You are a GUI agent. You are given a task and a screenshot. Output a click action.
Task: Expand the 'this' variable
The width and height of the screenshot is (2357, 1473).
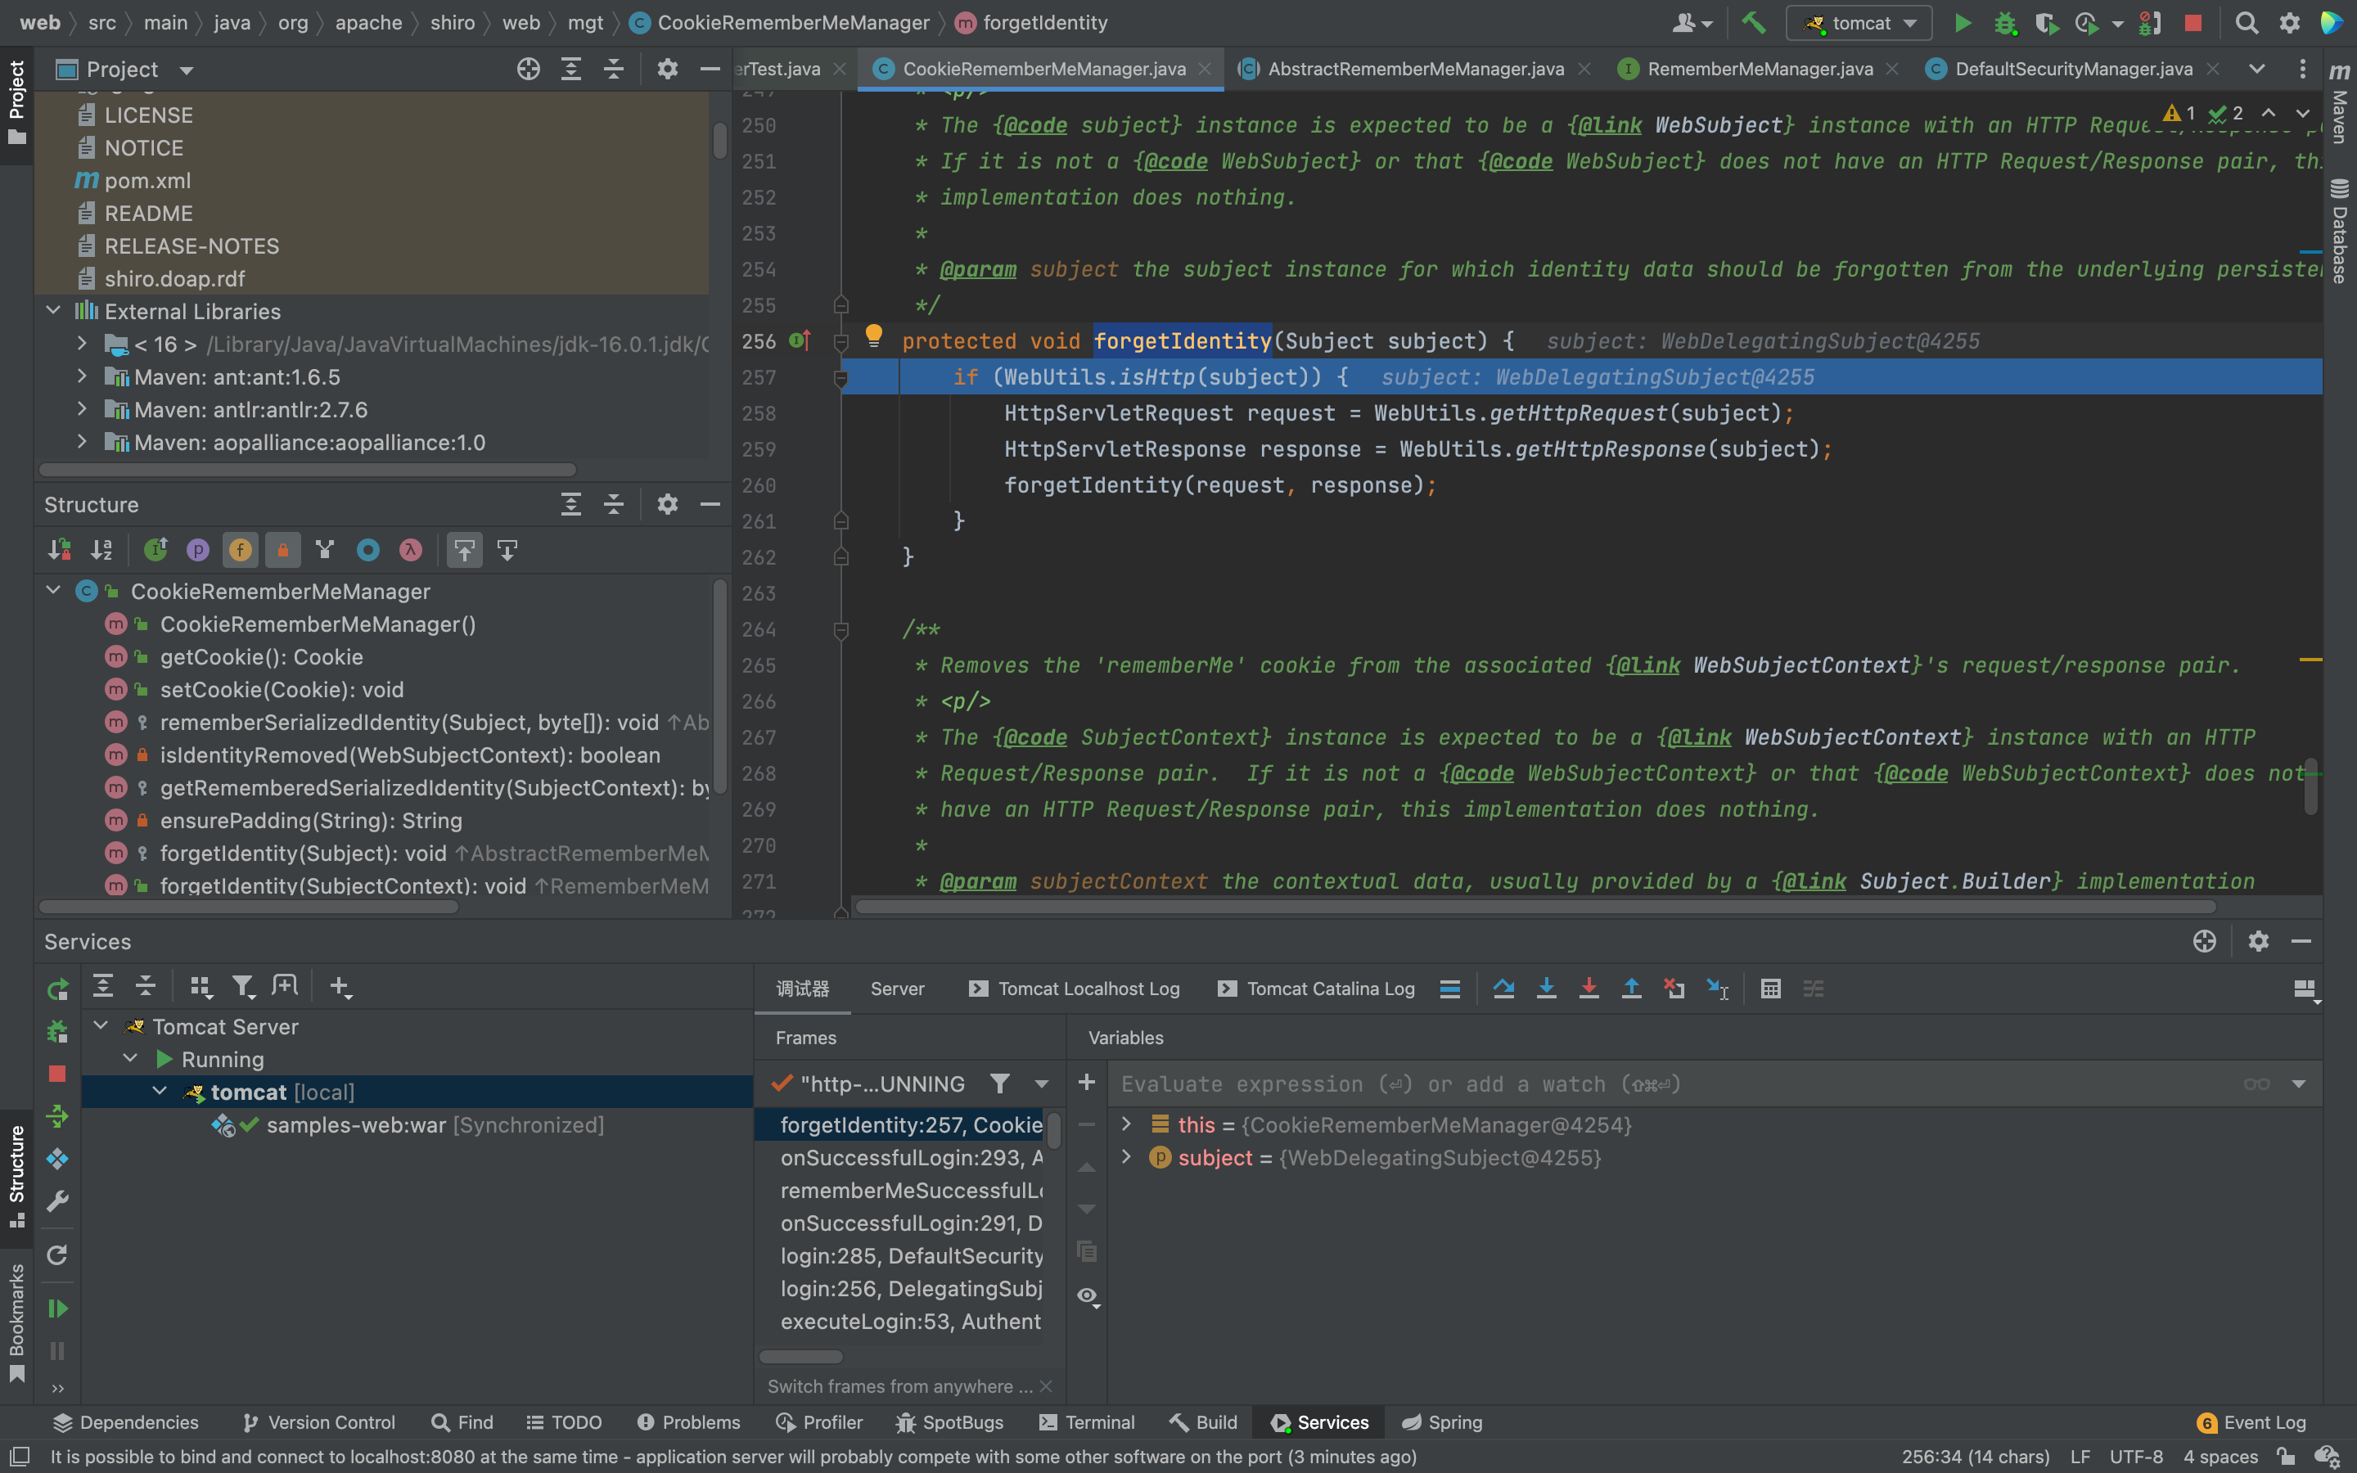coord(1127,1124)
